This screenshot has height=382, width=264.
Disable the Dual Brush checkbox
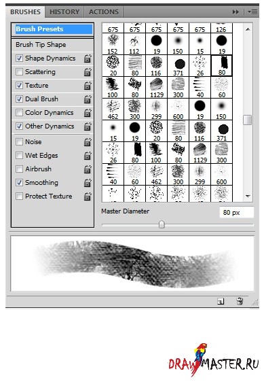(x=19, y=99)
